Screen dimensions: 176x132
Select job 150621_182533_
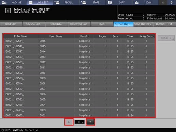tap(79, 57)
